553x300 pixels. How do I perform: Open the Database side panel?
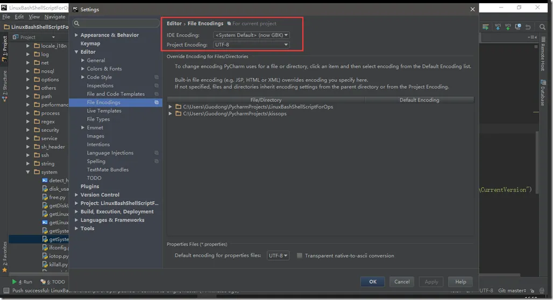[x=543, y=93]
